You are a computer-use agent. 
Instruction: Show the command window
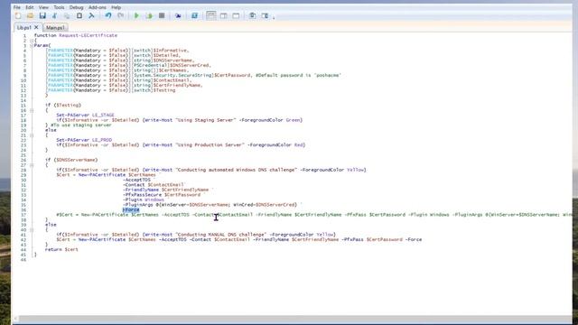point(253,16)
